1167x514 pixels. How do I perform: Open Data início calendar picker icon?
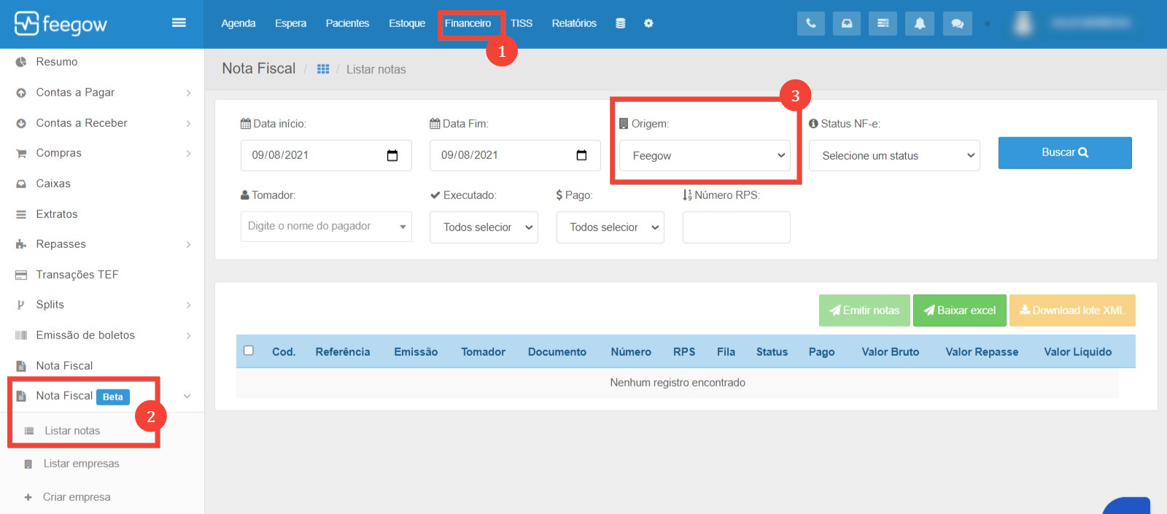point(392,155)
